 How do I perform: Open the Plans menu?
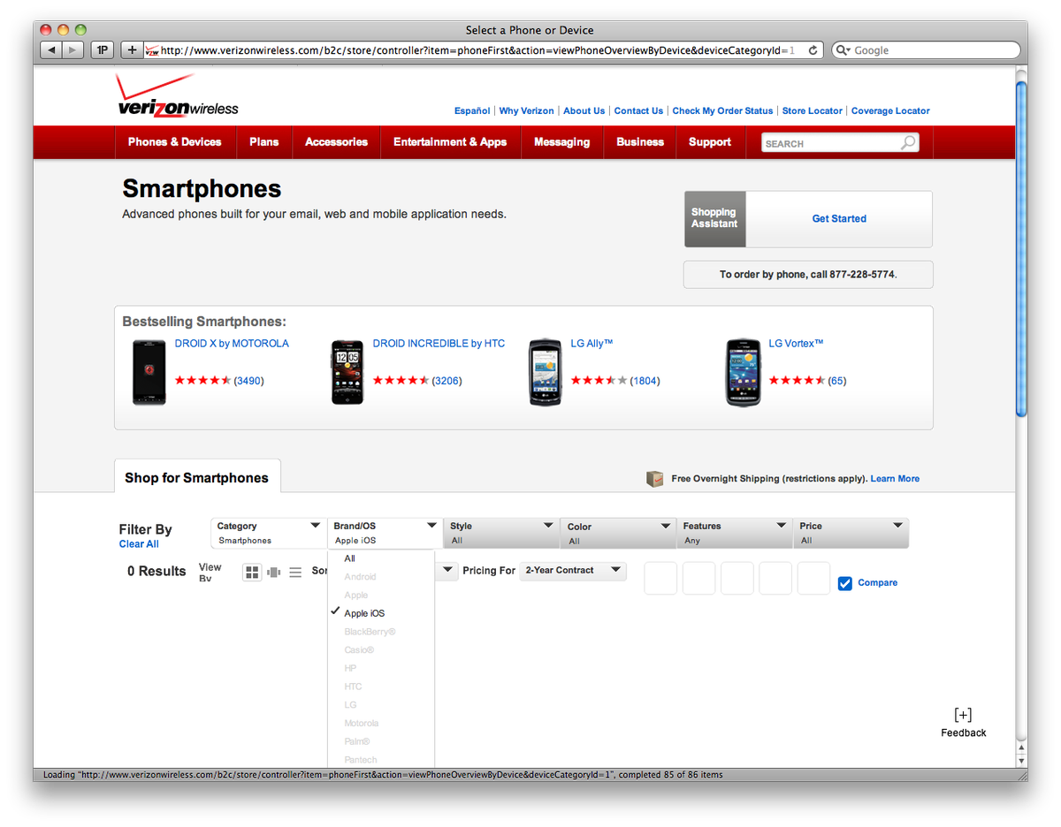pyautogui.click(x=263, y=142)
